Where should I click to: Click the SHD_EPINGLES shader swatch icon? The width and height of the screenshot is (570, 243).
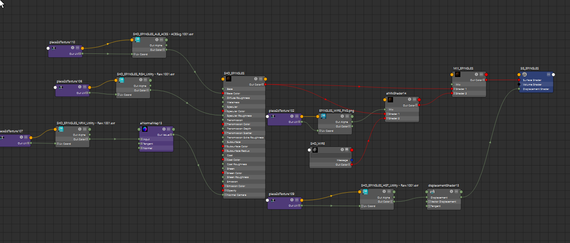click(229, 79)
